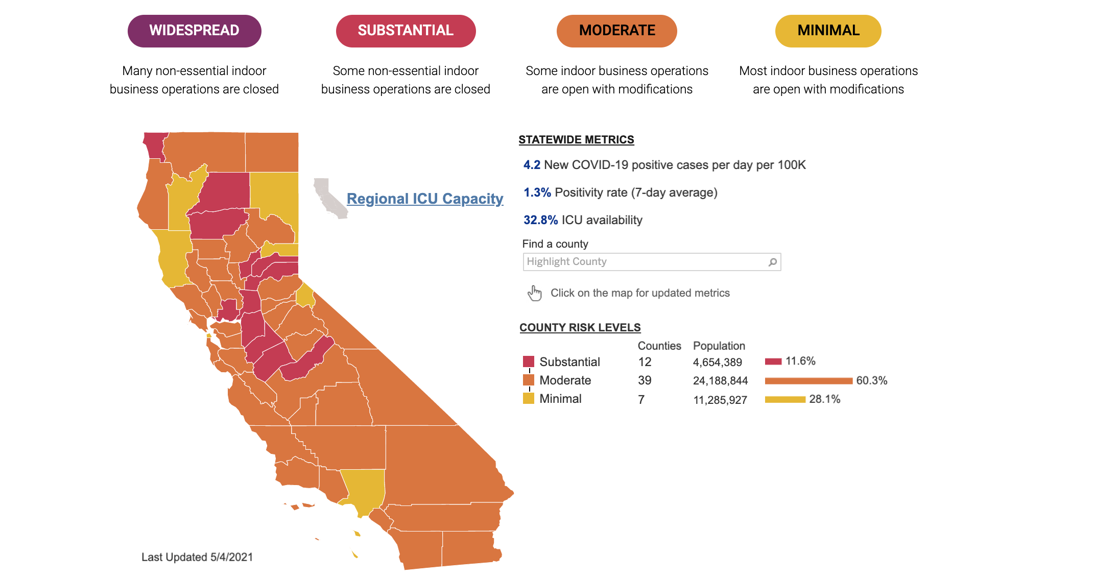Select the purple WIDESPREAD tier button

[194, 31]
